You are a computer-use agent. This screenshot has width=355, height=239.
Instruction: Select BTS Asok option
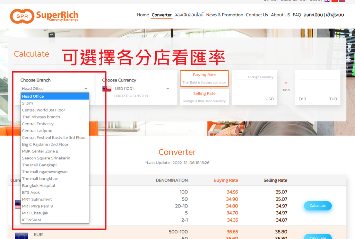pos(55,193)
